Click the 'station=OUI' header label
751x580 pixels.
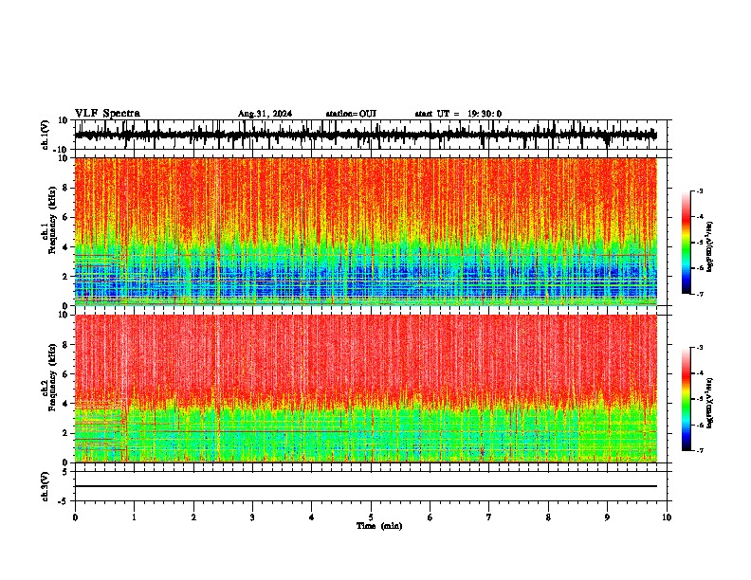351,114
